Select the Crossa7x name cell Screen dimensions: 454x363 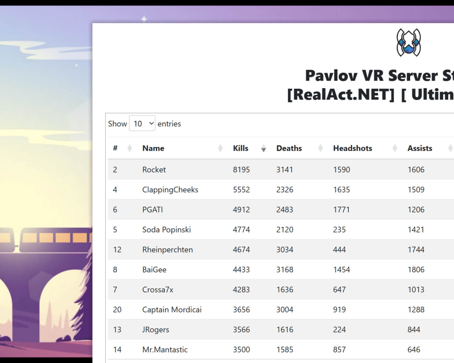click(158, 289)
